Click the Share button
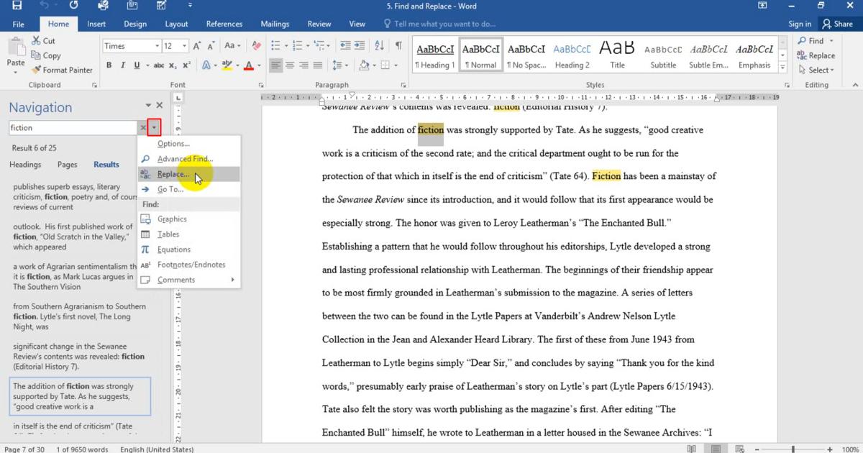Viewport: 863px width, 453px height. click(x=838, y=24)
